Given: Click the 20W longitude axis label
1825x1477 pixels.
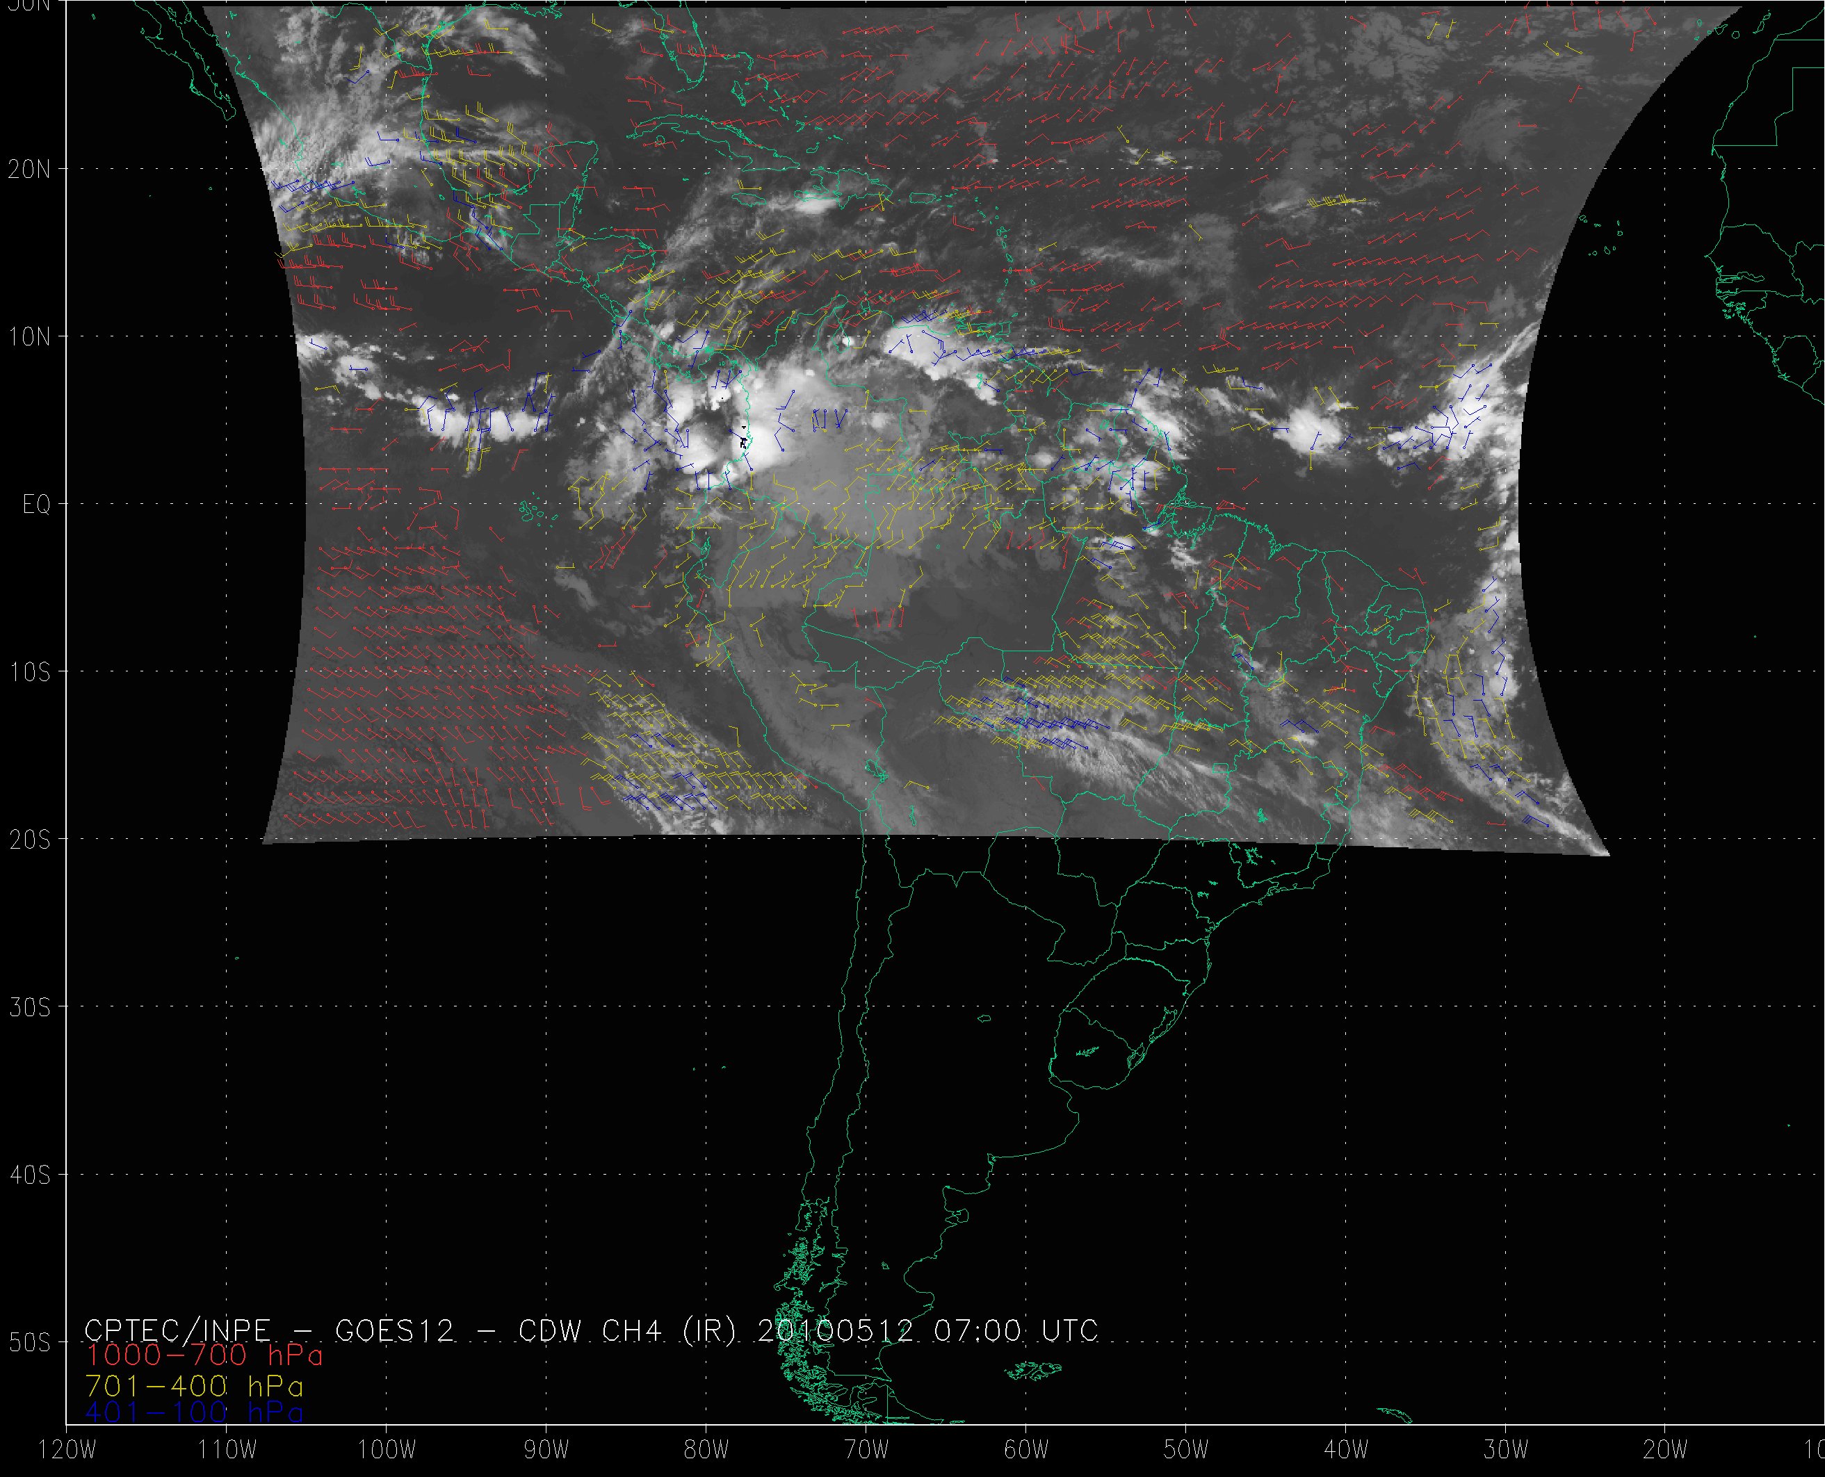Looking at the screenshot, I should point(1666,1451).
